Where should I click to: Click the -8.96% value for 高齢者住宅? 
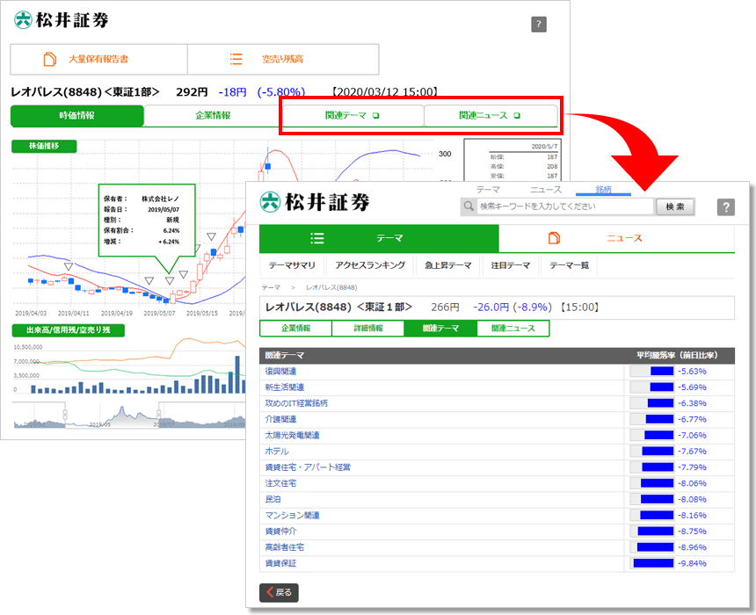[x=692, y=547]
